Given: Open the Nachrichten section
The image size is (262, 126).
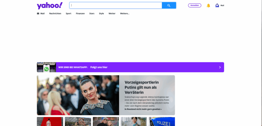Looking at the screenshot, I should click(x=55, y=14).
